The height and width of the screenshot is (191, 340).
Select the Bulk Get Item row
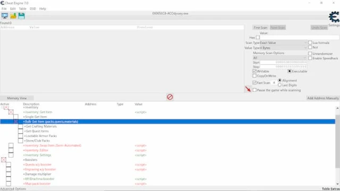click(168, 121)
